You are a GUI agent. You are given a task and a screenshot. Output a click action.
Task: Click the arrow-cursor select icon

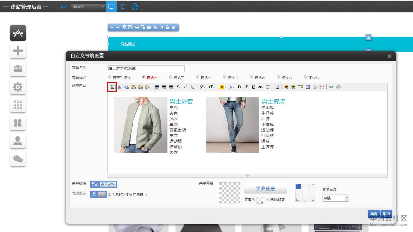[x=192, y=87]
